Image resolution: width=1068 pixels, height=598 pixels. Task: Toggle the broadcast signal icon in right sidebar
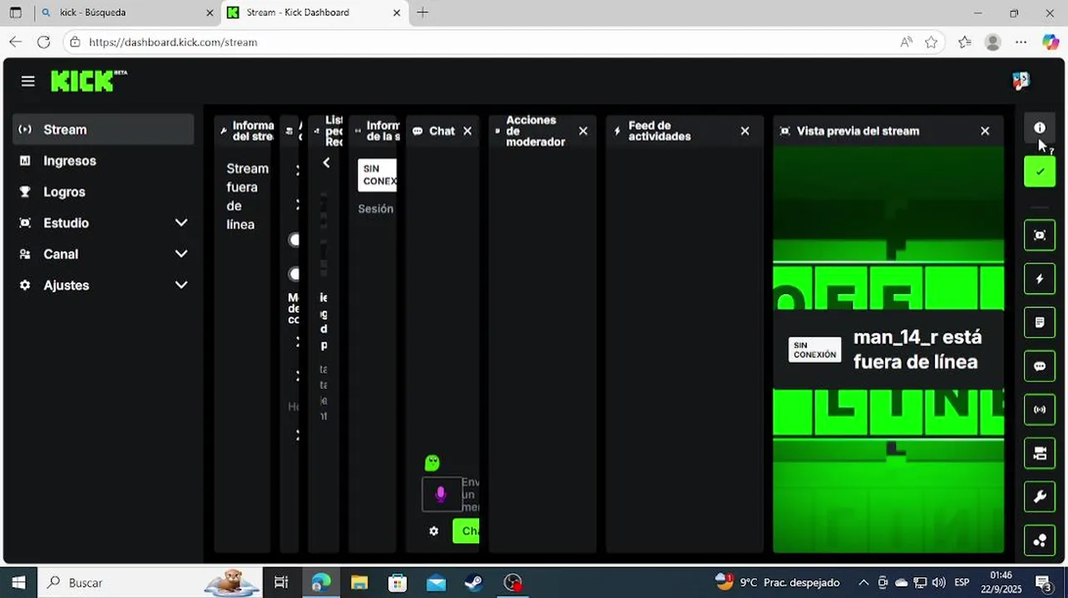[1039, 409]
